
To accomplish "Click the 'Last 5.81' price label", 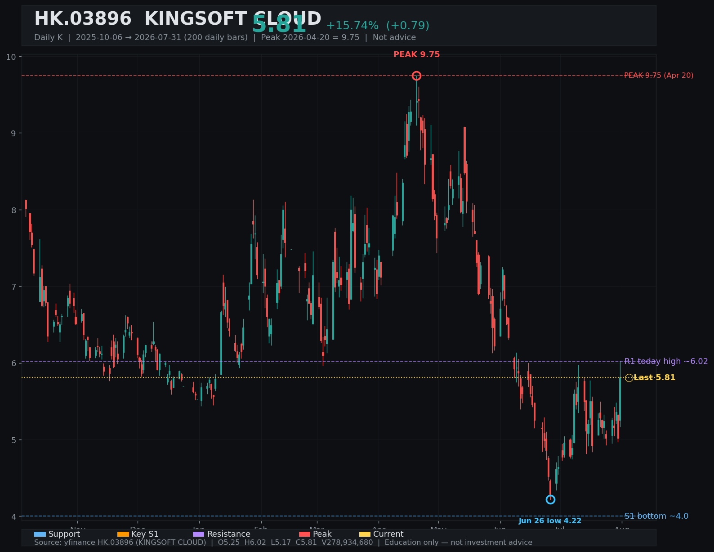I will tap(655, 377).
